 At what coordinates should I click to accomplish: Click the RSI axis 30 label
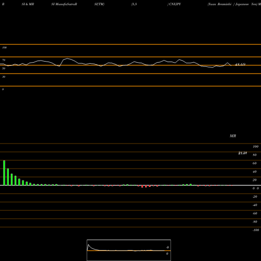(4, 77)
